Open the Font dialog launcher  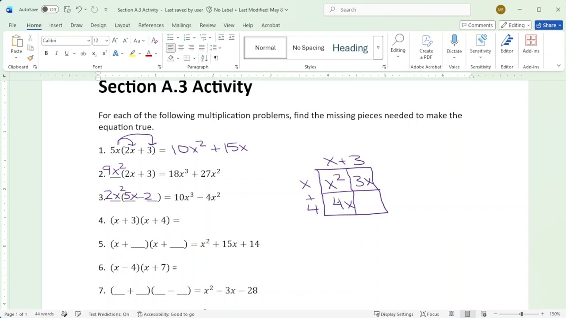(160, 67)
